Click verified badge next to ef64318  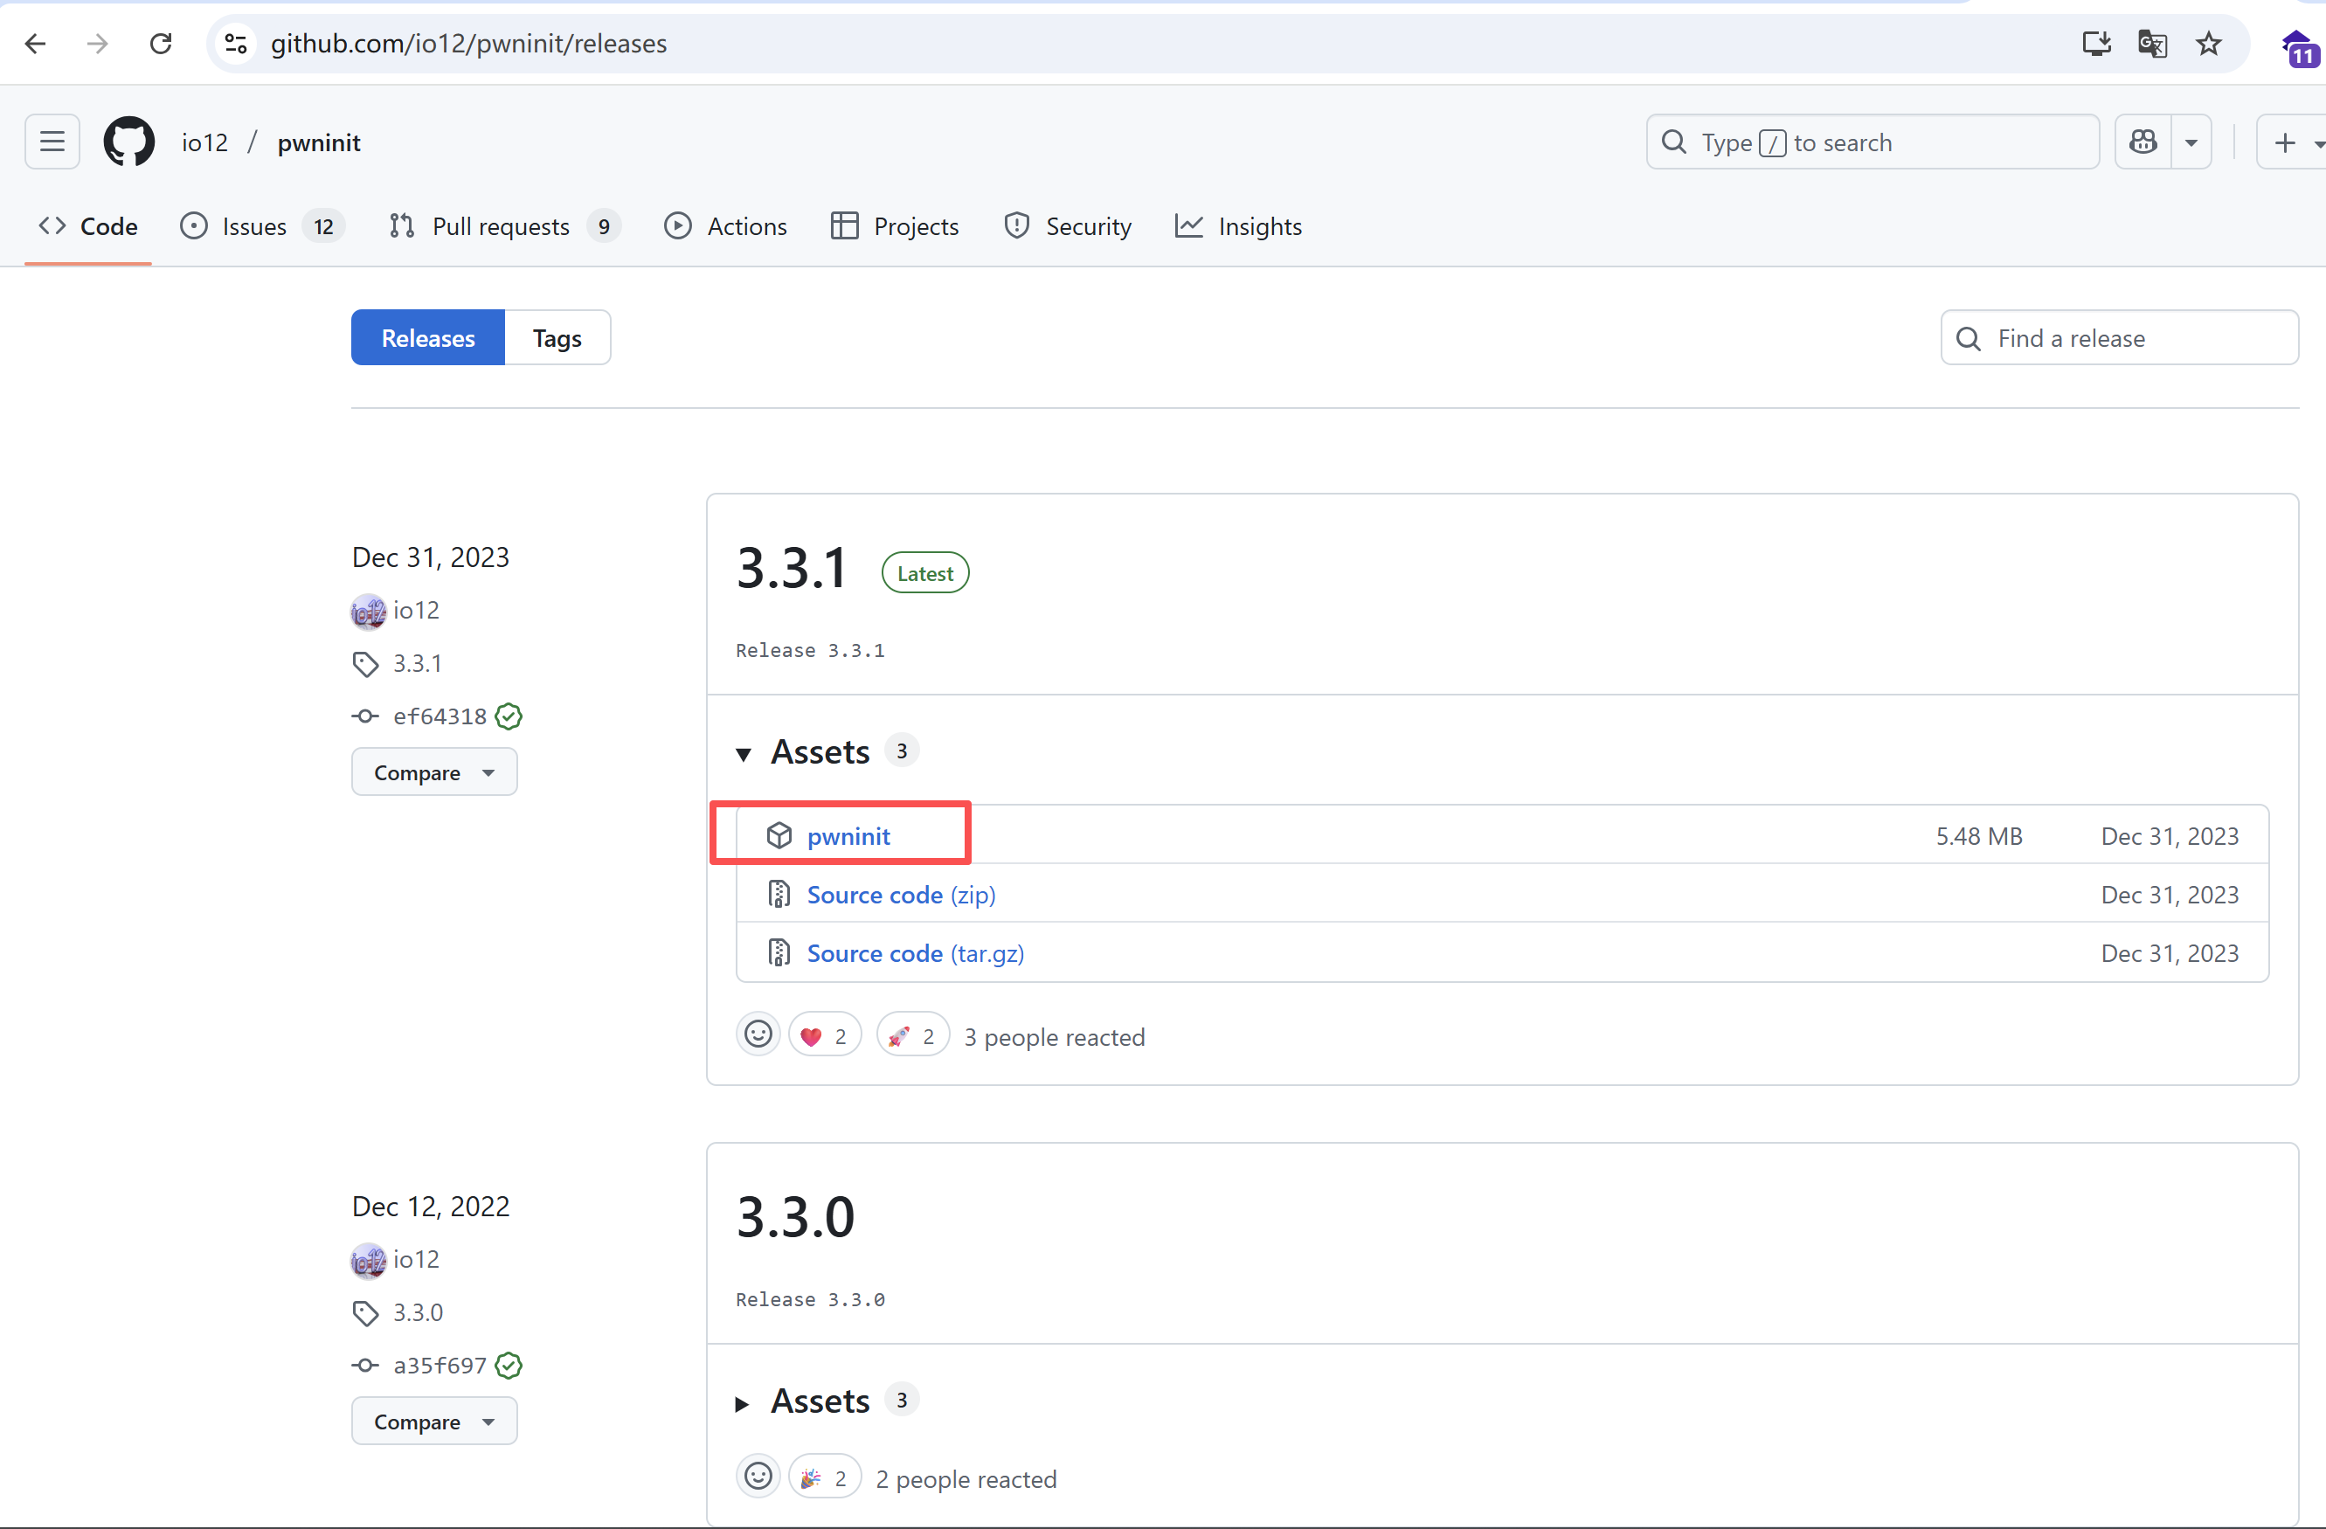509,717
